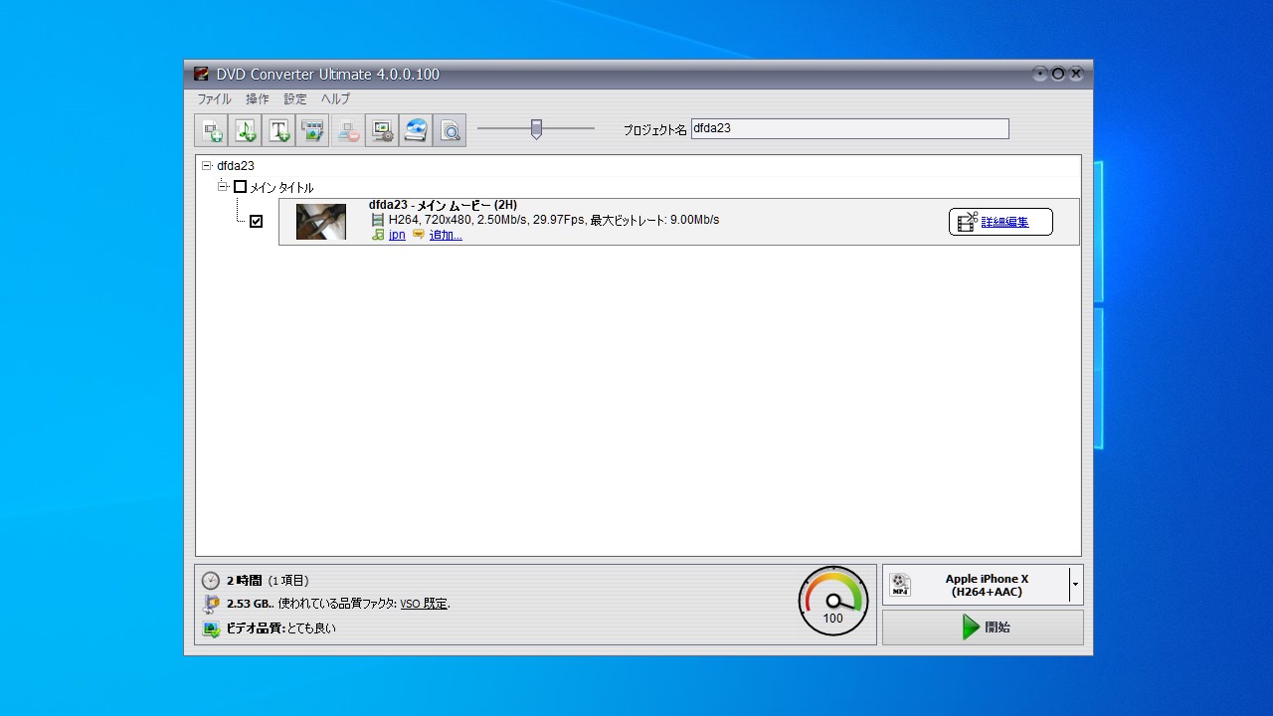Click the quality gauge showing 100

click(833, 602)
